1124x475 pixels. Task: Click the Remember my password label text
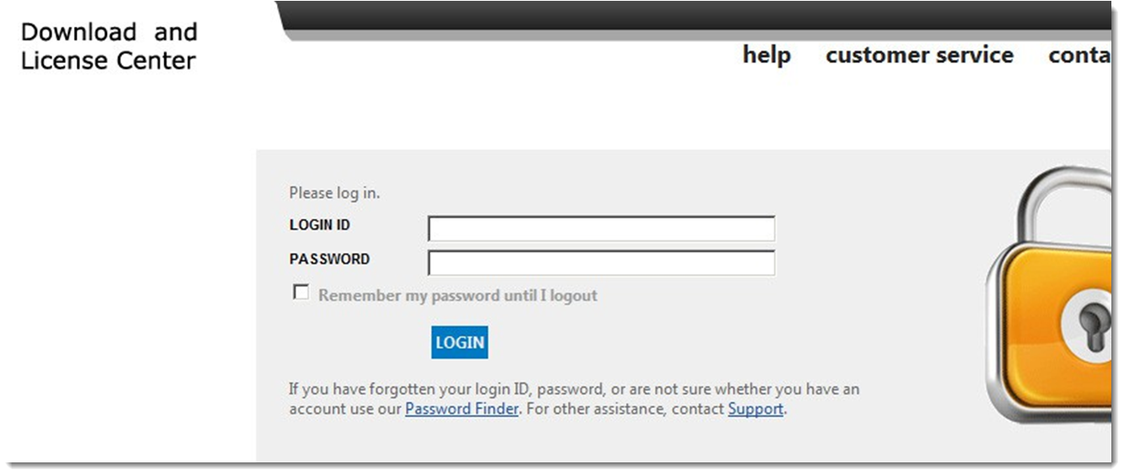pos(457,296)
